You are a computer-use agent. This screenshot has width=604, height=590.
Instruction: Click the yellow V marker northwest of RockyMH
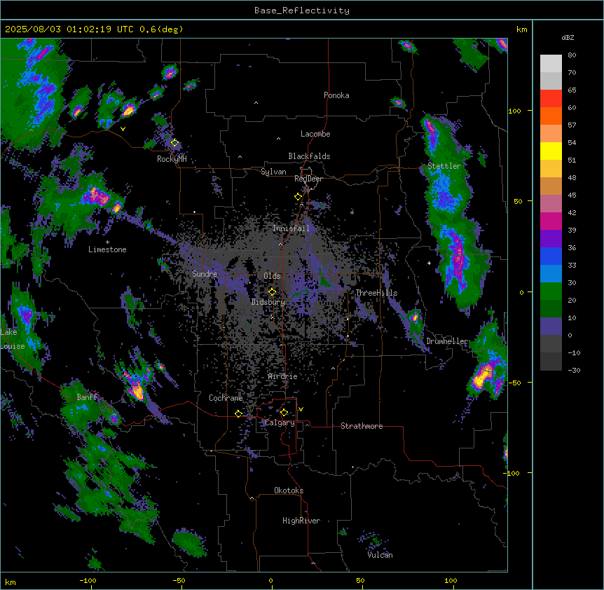(x=123, y=129)
